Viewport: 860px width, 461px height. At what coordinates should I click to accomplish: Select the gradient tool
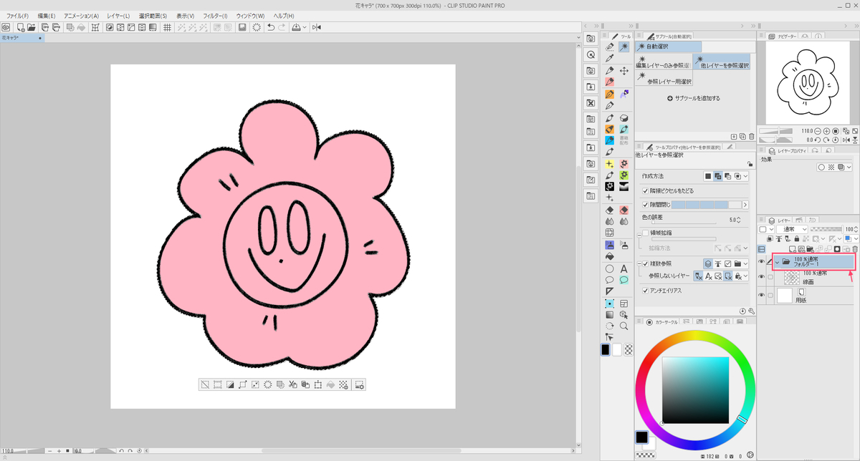[609, 314]
